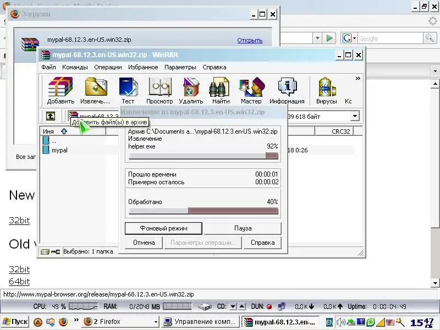Expand WinRAR toolbar overflow chevron
This screenshot has height=330, width=440.
358,78
